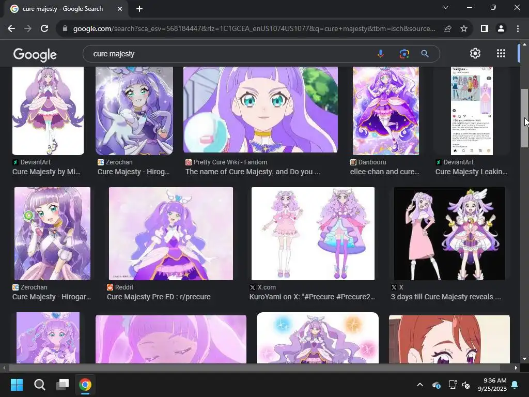
Task: Open a new browser tab
Action: click(139, 9)
